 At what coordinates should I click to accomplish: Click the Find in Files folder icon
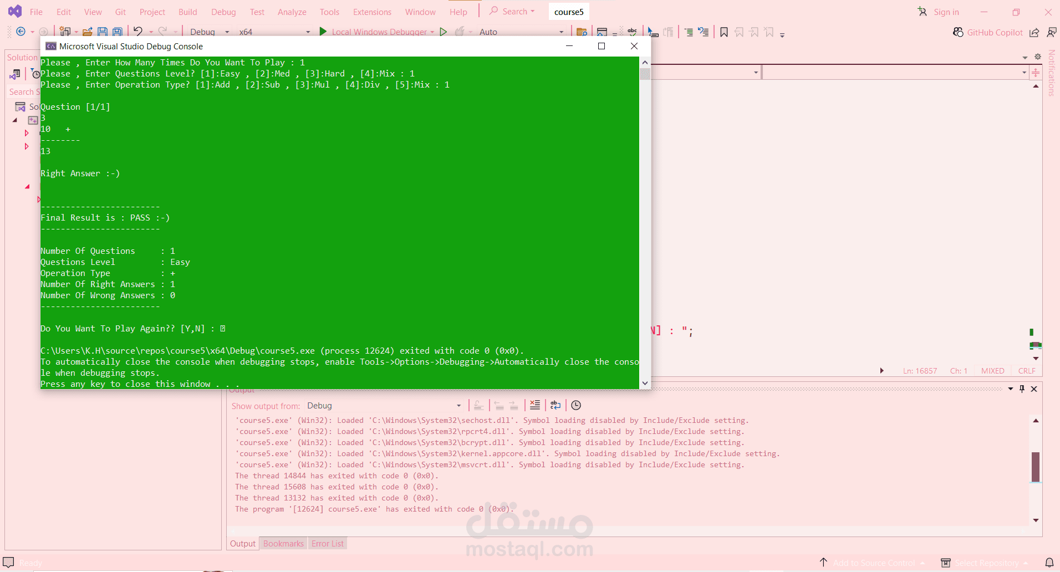pyautogui.click(x=582, y=32)
